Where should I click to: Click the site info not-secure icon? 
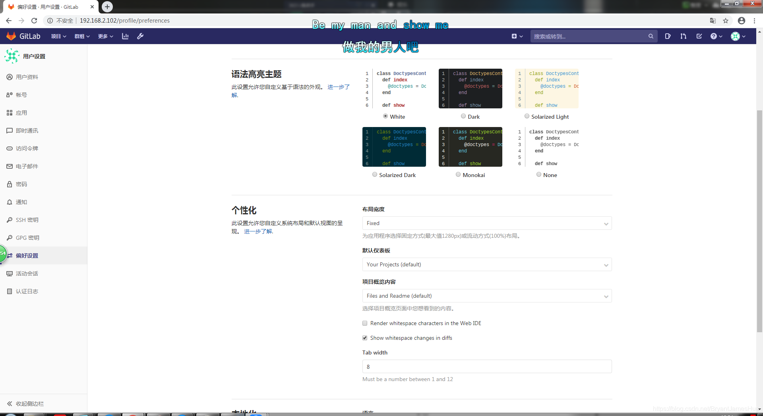[x=50, y=21]
